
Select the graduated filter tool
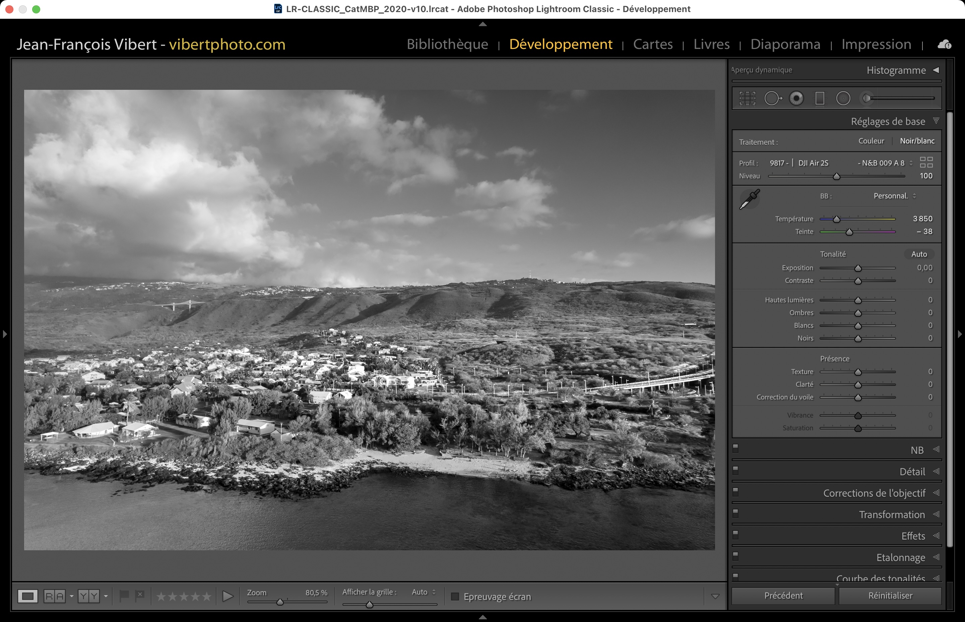(820, 98)
